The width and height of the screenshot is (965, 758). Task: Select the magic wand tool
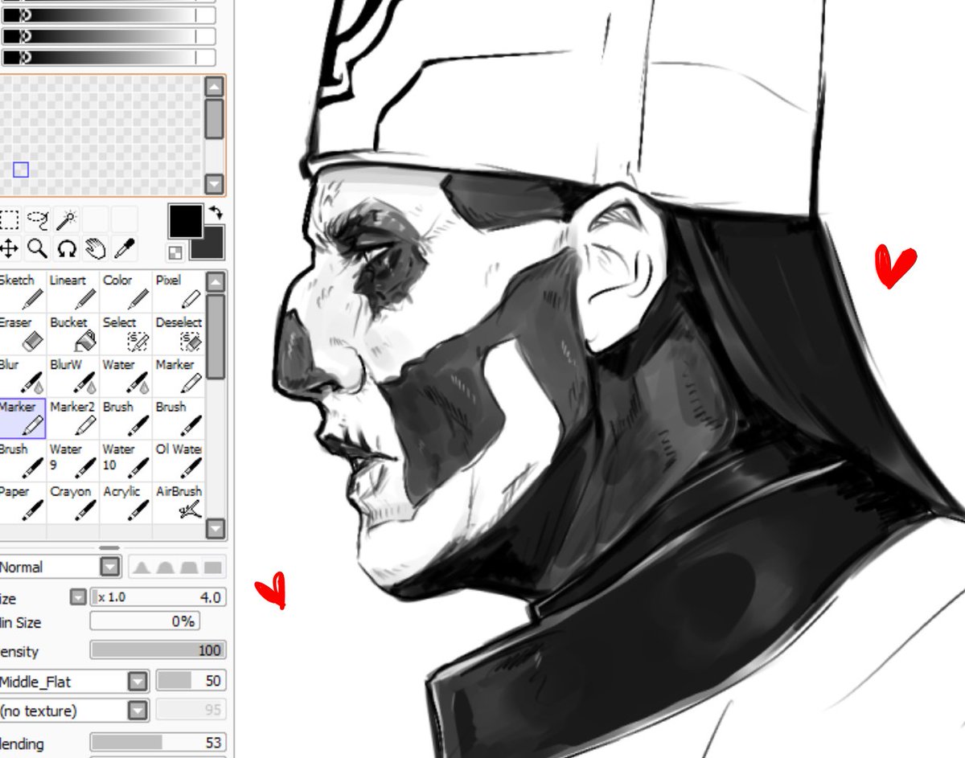pos(67,219)
